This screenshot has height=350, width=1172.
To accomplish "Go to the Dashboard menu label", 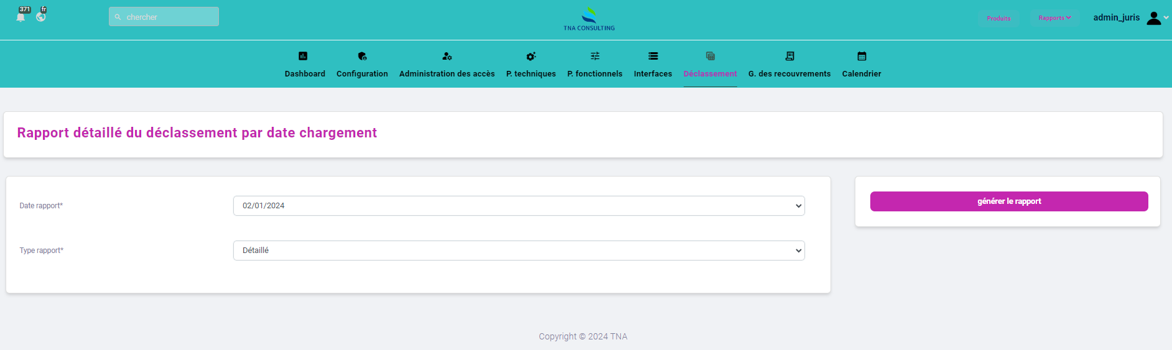I will (x=305, y=73).
